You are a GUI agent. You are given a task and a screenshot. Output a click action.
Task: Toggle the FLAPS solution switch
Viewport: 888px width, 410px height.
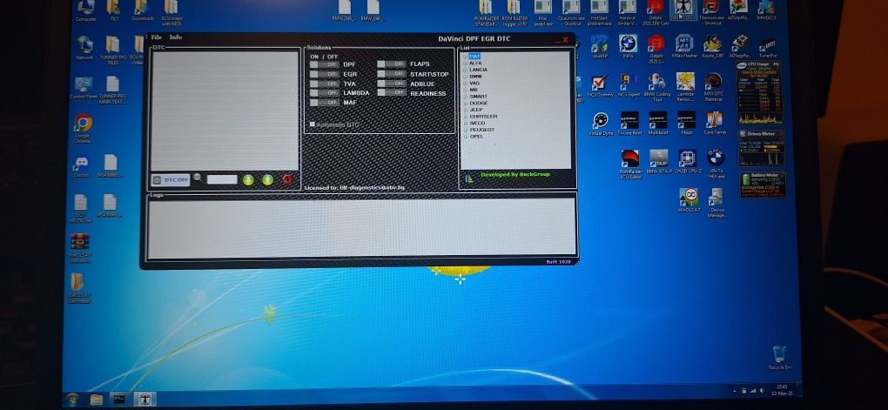click(x=392, y=64)
